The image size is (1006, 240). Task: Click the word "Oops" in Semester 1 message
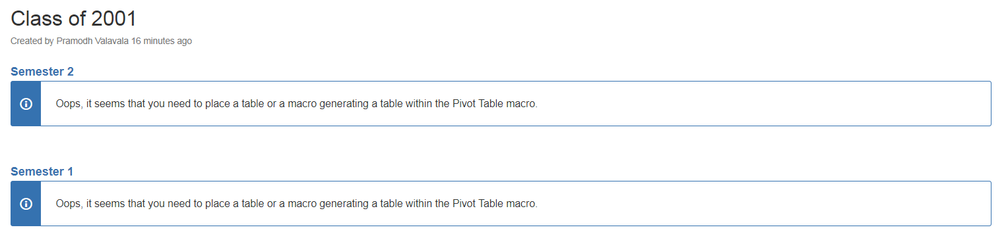click(x=68, y=204)
